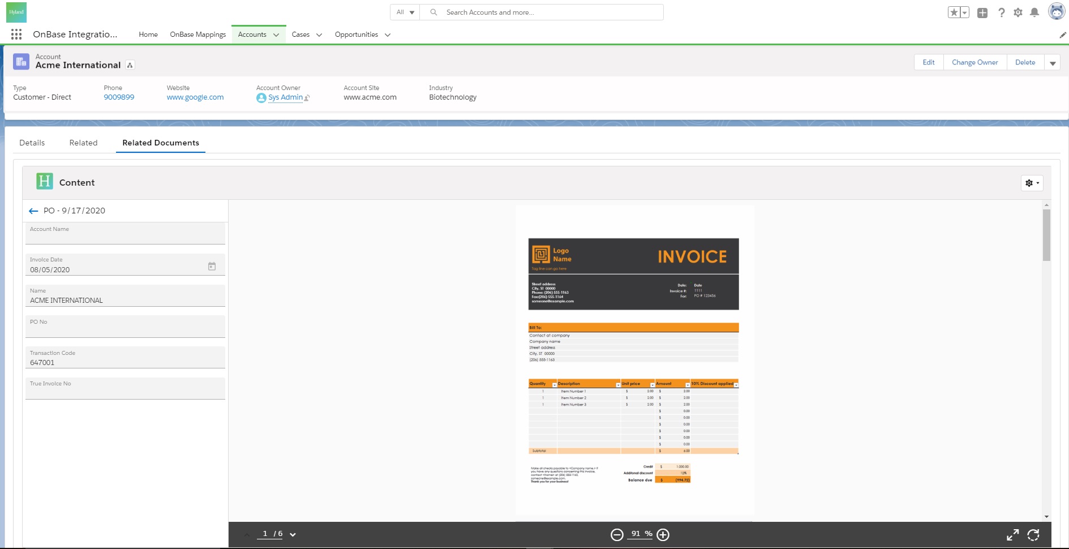Go back using the PO arrow

33,211
